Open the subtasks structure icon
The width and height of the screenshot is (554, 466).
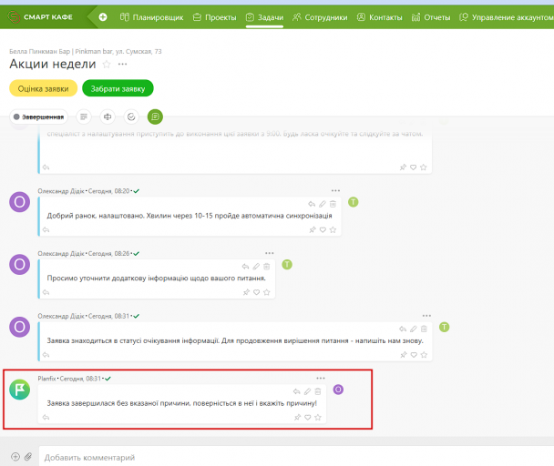108,116
